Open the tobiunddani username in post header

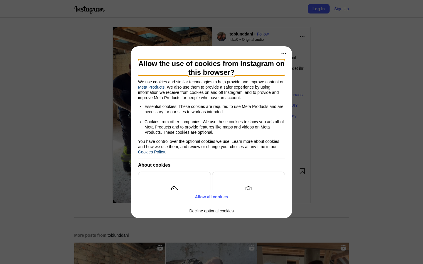click(x=241, y=34)
